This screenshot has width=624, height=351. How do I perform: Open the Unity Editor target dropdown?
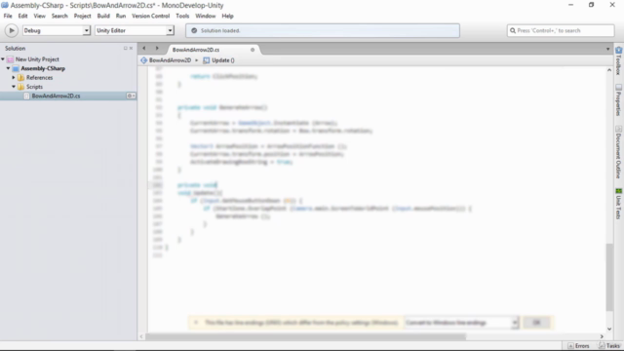pyautogui.click(x=135, y=30)
